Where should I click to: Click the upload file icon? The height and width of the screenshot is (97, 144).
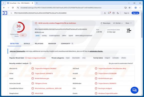(x=105, y=13)
